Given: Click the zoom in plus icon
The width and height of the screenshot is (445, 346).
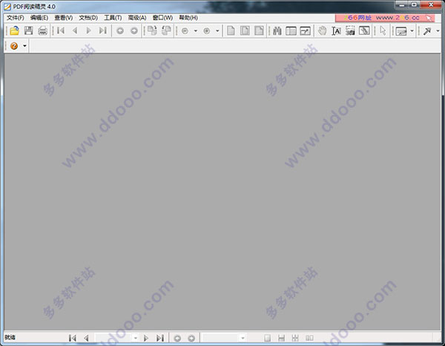Looking at the screenshot, I should (207, 30).
